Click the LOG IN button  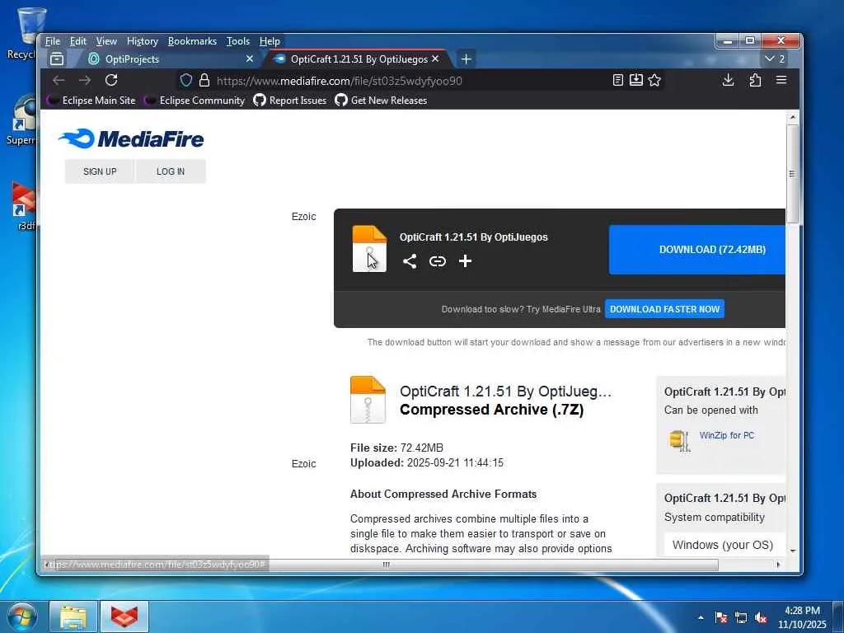171,171
